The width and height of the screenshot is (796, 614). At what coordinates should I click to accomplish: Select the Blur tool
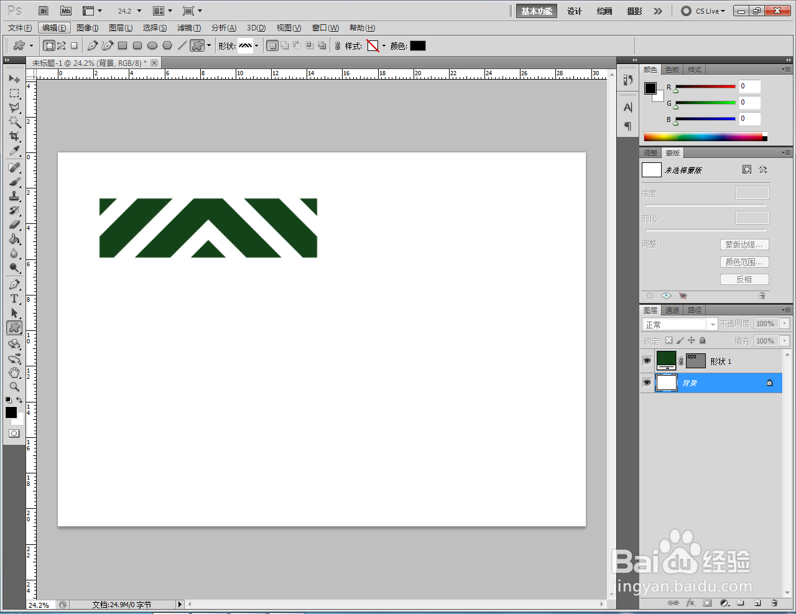[14, 253]
